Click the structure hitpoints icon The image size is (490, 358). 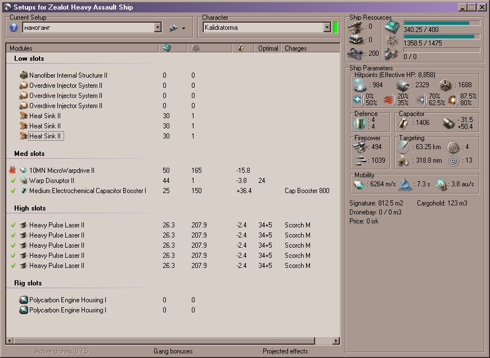click(446, 85)
